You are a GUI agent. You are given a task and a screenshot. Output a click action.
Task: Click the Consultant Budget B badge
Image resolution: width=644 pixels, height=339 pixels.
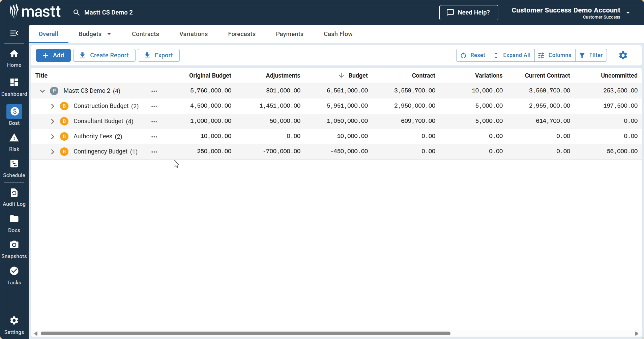point(64,121)
